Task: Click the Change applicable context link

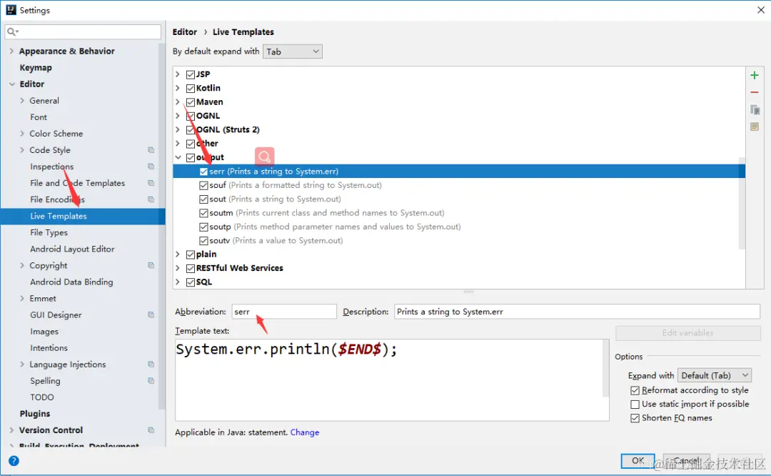Action: pyautogui.click(x=304, y=432)
